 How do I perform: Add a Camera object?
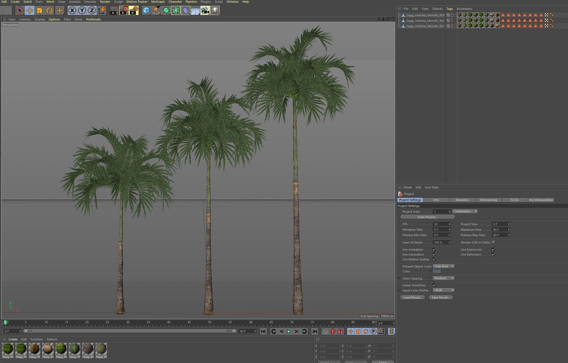(205, 11)
